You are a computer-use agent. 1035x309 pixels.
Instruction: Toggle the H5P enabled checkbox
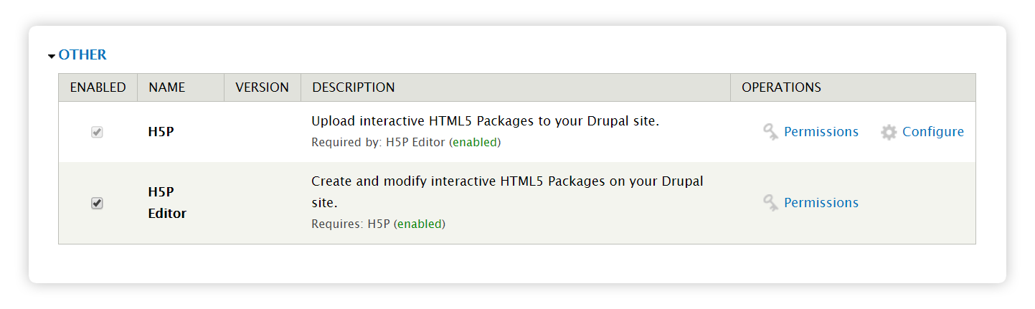97,132
